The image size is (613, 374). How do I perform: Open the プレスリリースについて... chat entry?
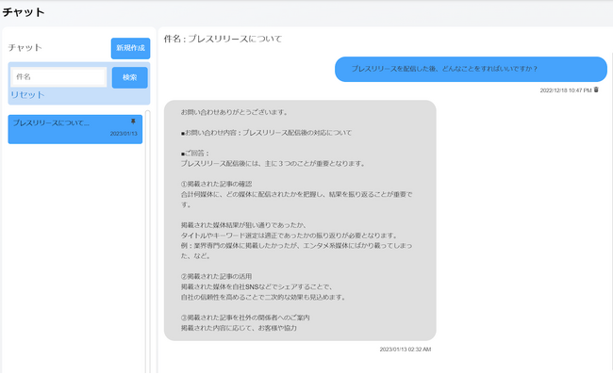click(75, 129)
